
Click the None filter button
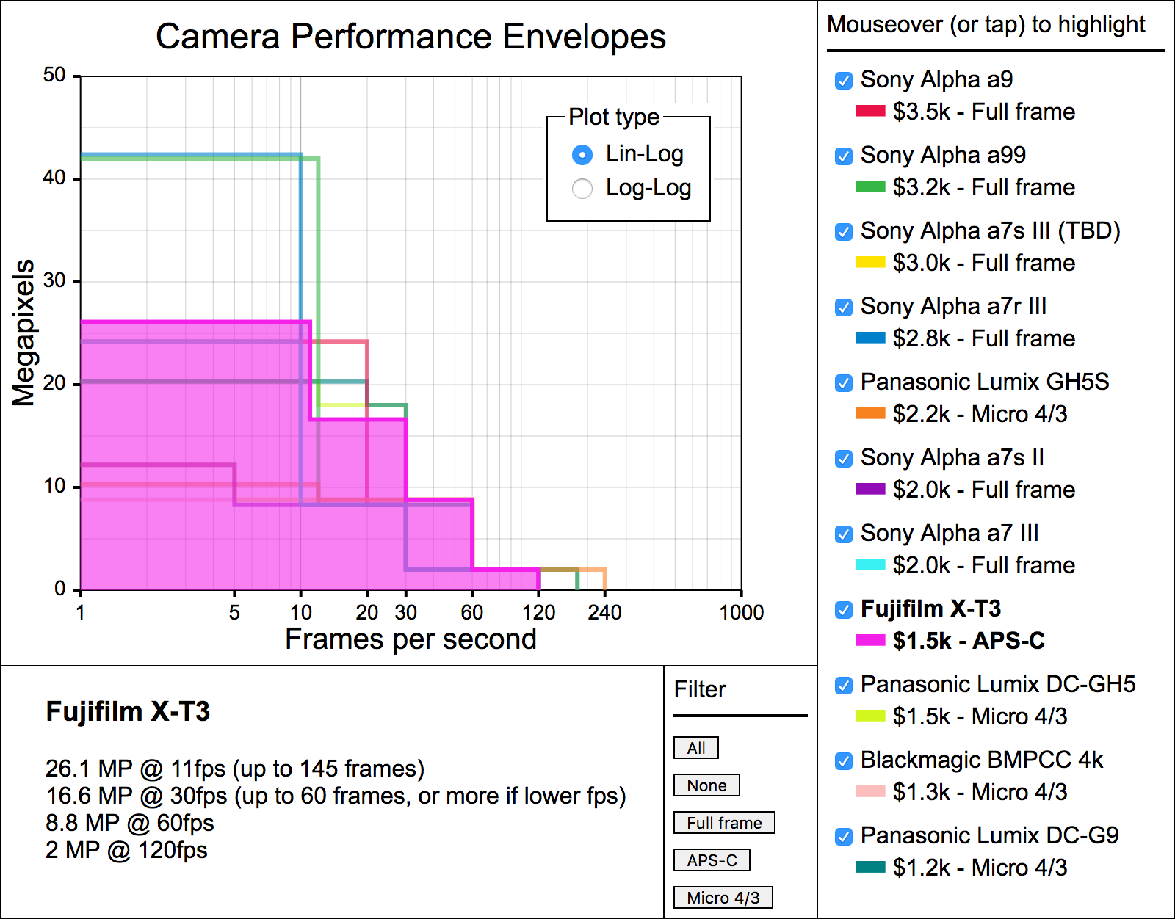click(x=706, y=785)
